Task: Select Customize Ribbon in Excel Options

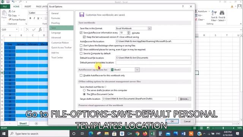Action: coord(62,43)
